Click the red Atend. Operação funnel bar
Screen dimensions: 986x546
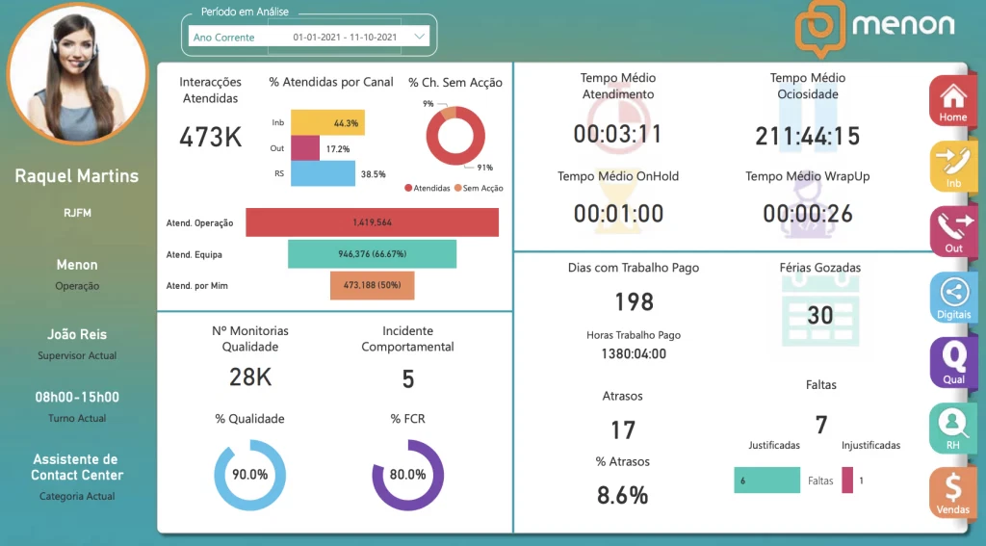[372, 222]
